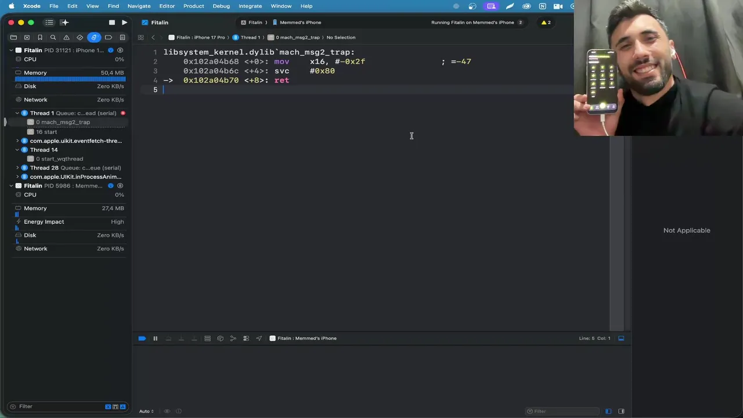The image size is (743, 418).
Task: Open the Integrate menu
Action: [250, 6]
